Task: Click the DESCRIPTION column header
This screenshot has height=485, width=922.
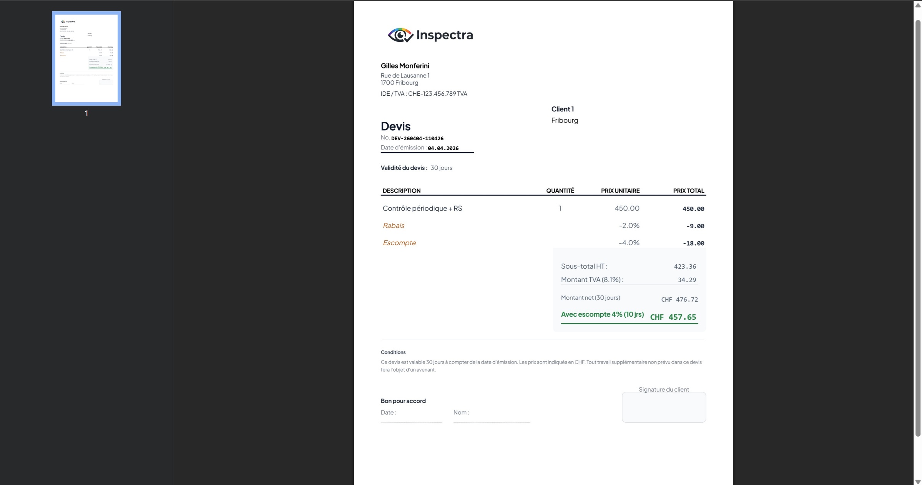Action: 401,191
